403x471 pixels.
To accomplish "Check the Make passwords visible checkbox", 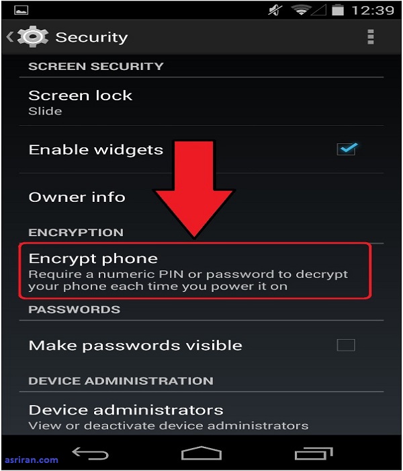I will [x=346, y=345].
